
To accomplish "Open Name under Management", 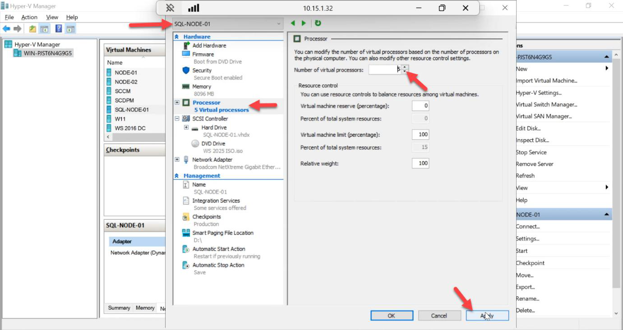I will 199,185.
